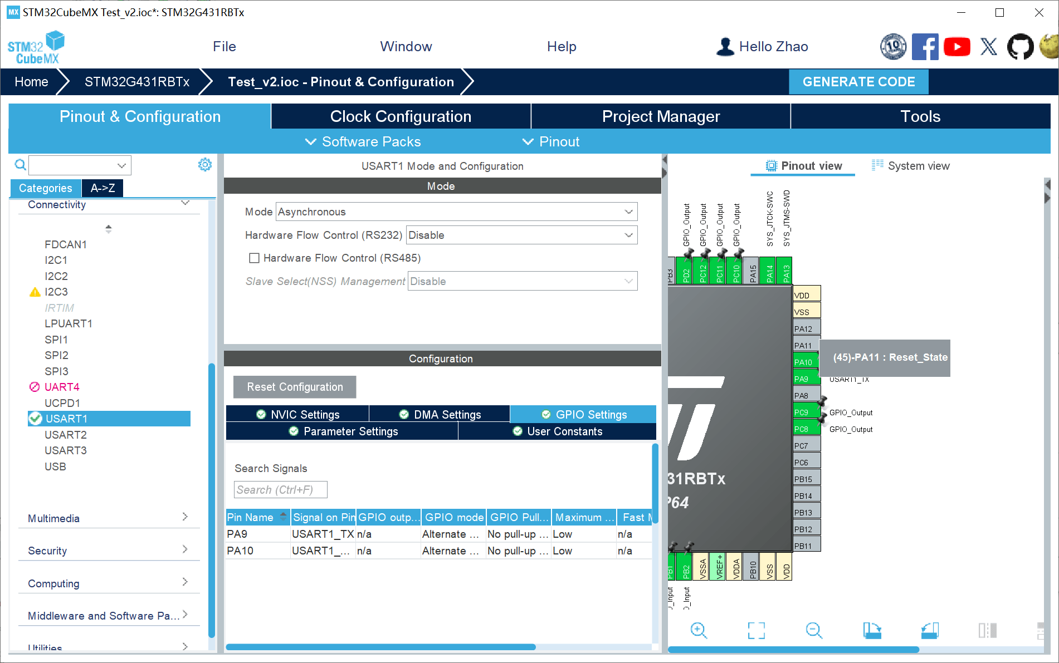Open the USART1 Mode dropdown
1059x663 pixels.
tap(456, 212)
